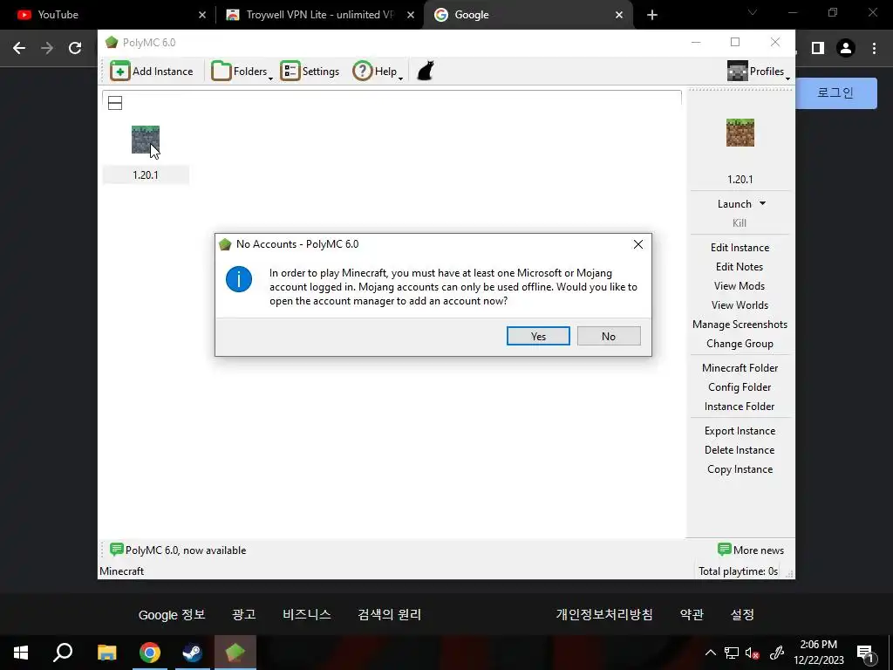
Task: Close the No Accounts dialog
Action: (637, 244)
